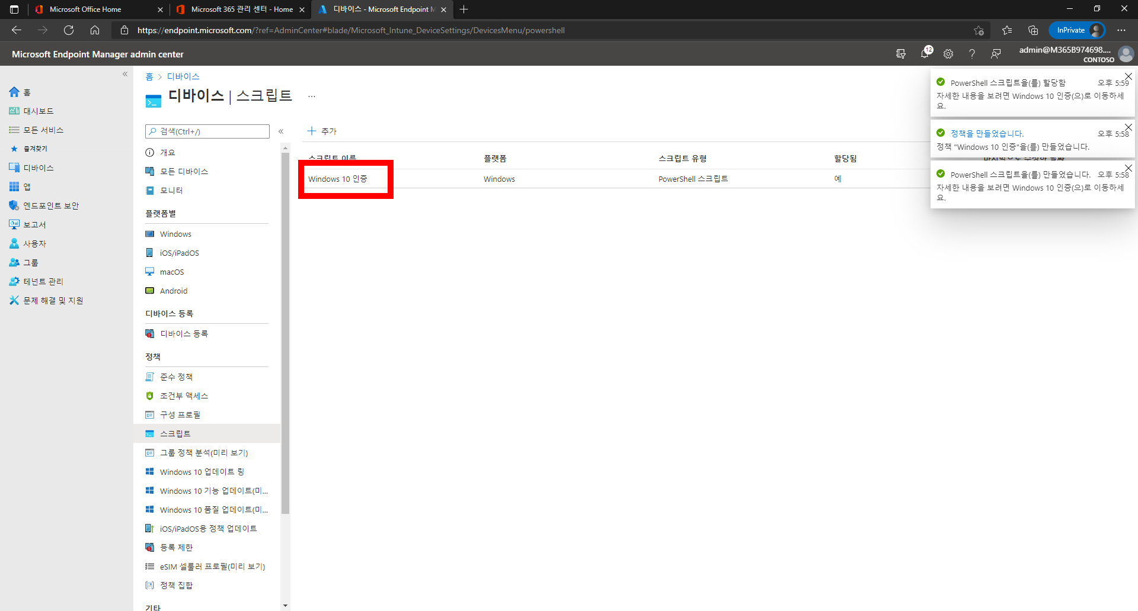Open 사용자 in the left navigation
1138x611 pixels.
[x=27, y=244]
